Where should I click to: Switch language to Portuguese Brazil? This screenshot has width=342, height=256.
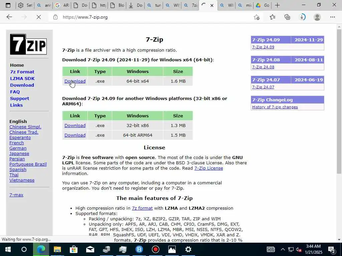(x=28, y=164)
